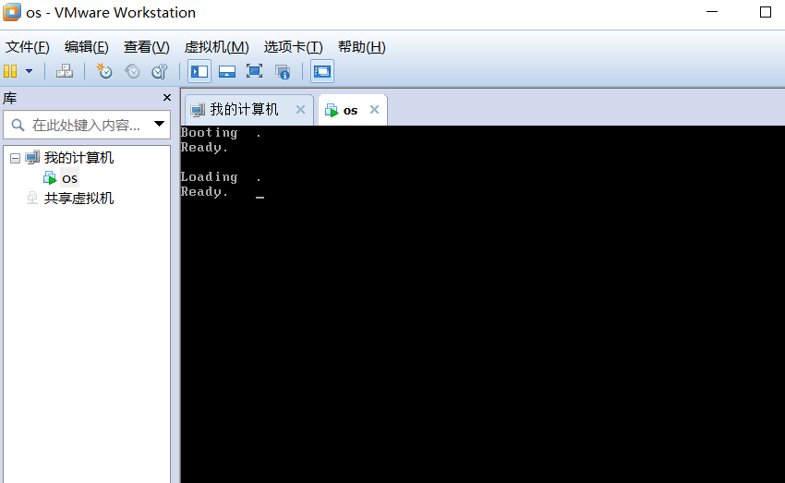
Task: Close the os tab
Action: click(374, 110)
